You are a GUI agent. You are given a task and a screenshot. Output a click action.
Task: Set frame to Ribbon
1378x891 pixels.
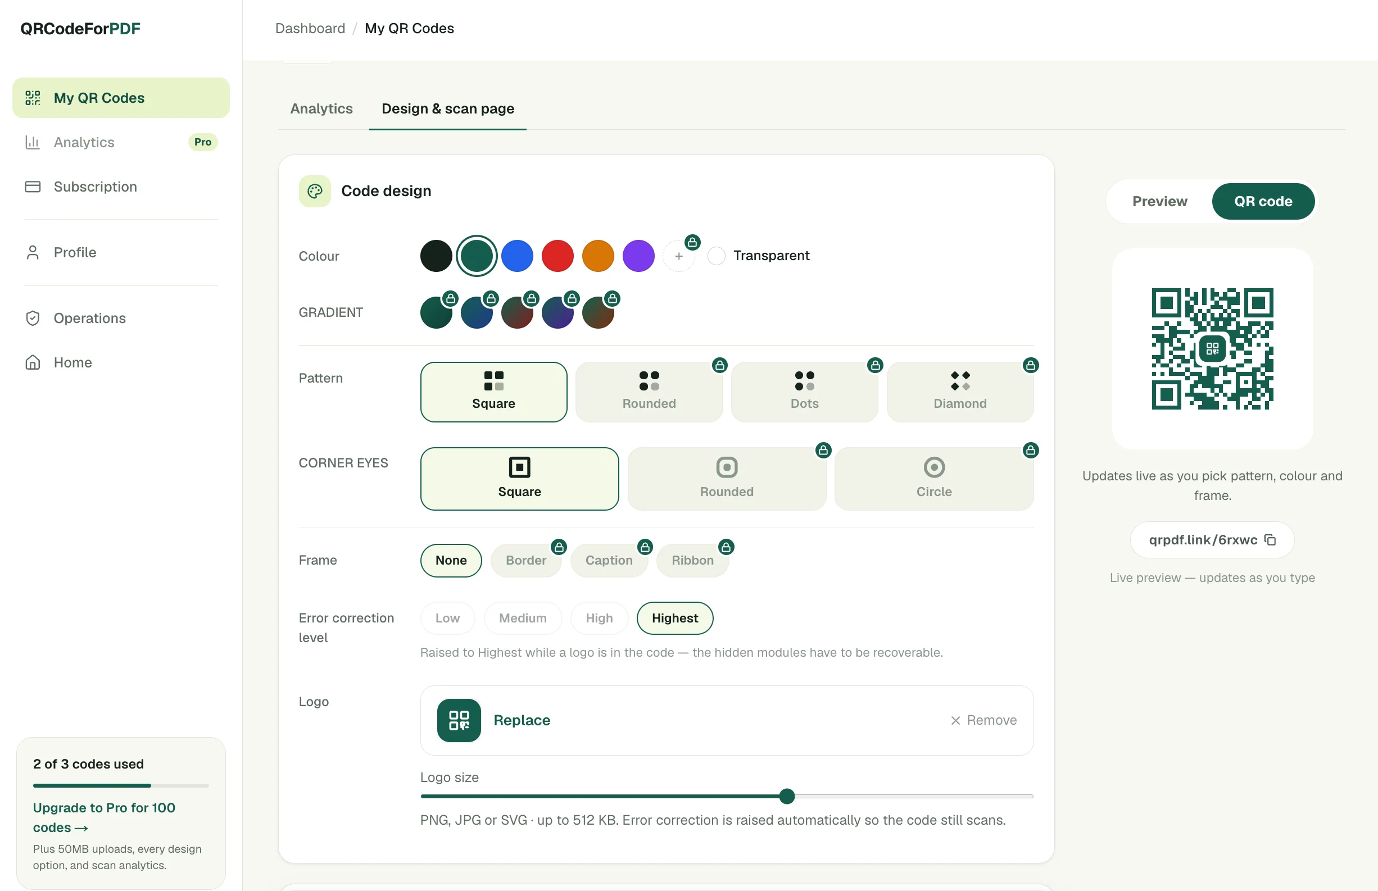tap(693, 561)
